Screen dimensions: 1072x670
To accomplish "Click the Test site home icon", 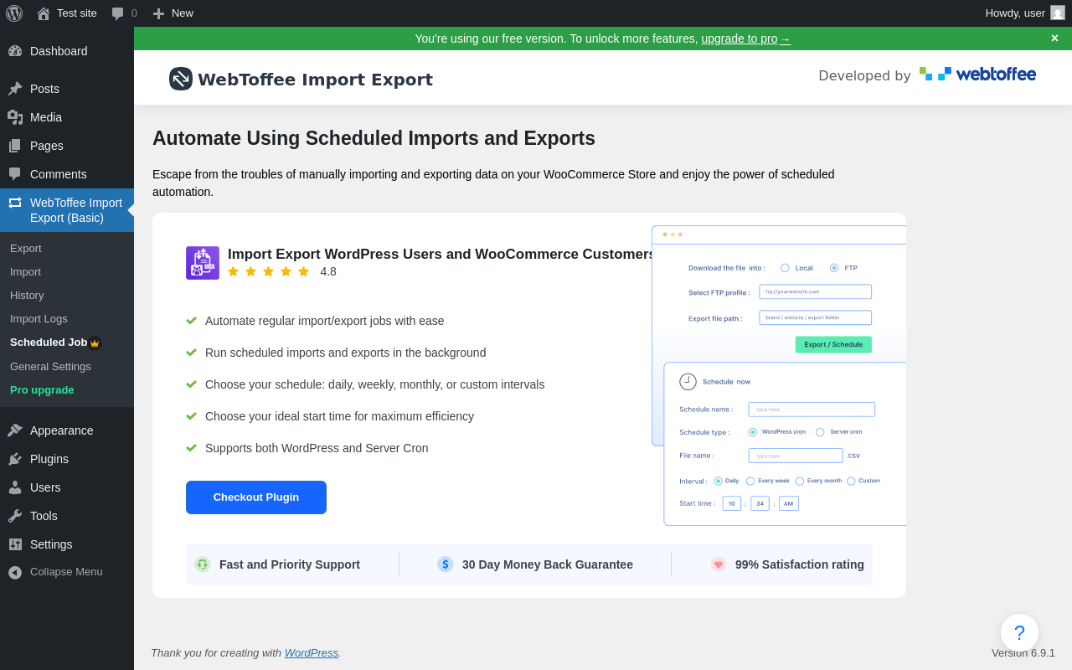I will 44,13.
